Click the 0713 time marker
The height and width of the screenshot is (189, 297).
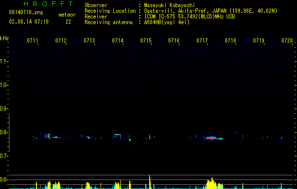[x=89, y=40]
